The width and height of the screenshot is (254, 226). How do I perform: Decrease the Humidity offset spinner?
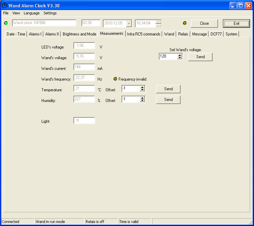coord(142,101)
